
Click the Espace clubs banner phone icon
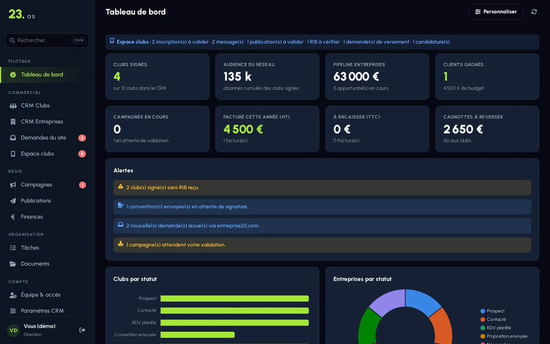click(x=112, y=41)
